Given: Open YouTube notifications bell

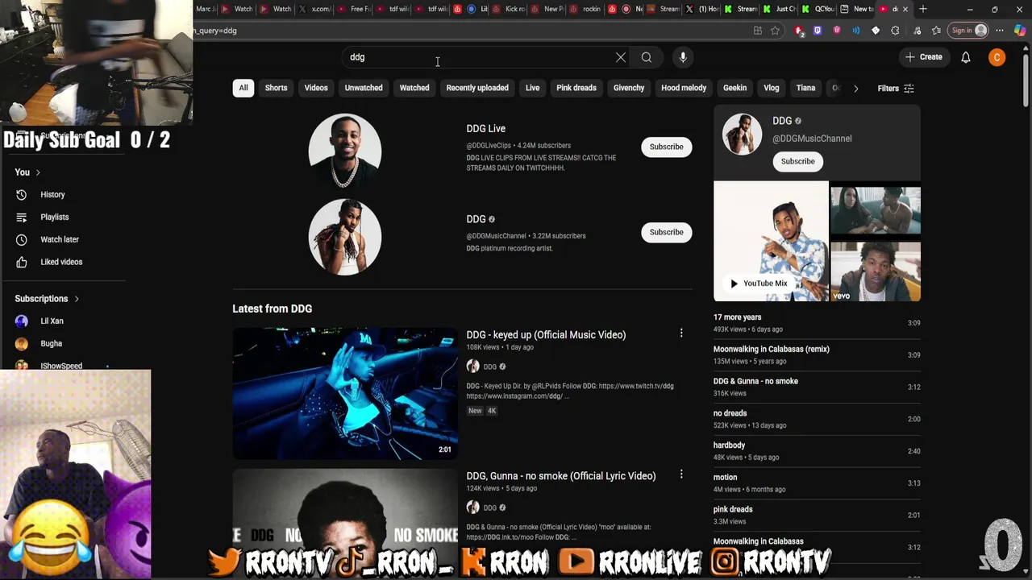Looking at the screenshot, I should tap(965, 57).
